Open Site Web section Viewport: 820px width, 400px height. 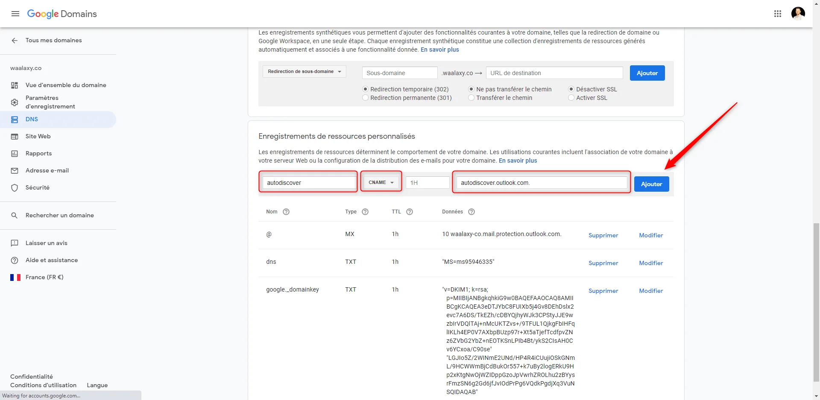click(38, 137)
